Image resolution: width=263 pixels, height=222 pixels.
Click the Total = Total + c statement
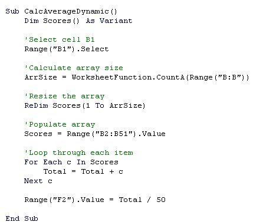pos(83,171)
